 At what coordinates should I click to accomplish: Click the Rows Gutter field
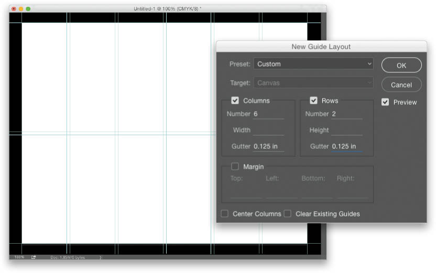coord(346,146)
